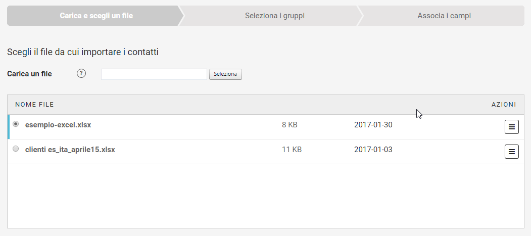Click the esempio-excel.xlsx file name
This screenshot has height=236, width=531.
[x=58, y=125]
